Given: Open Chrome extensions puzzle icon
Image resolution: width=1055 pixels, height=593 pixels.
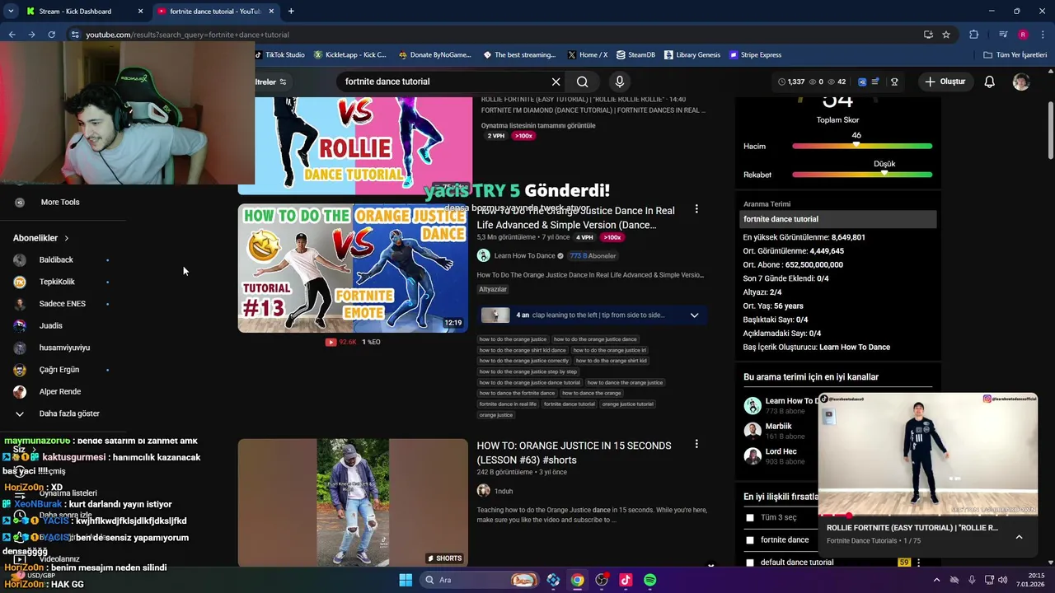Looking at the screenshot, I should coord(973,35).
